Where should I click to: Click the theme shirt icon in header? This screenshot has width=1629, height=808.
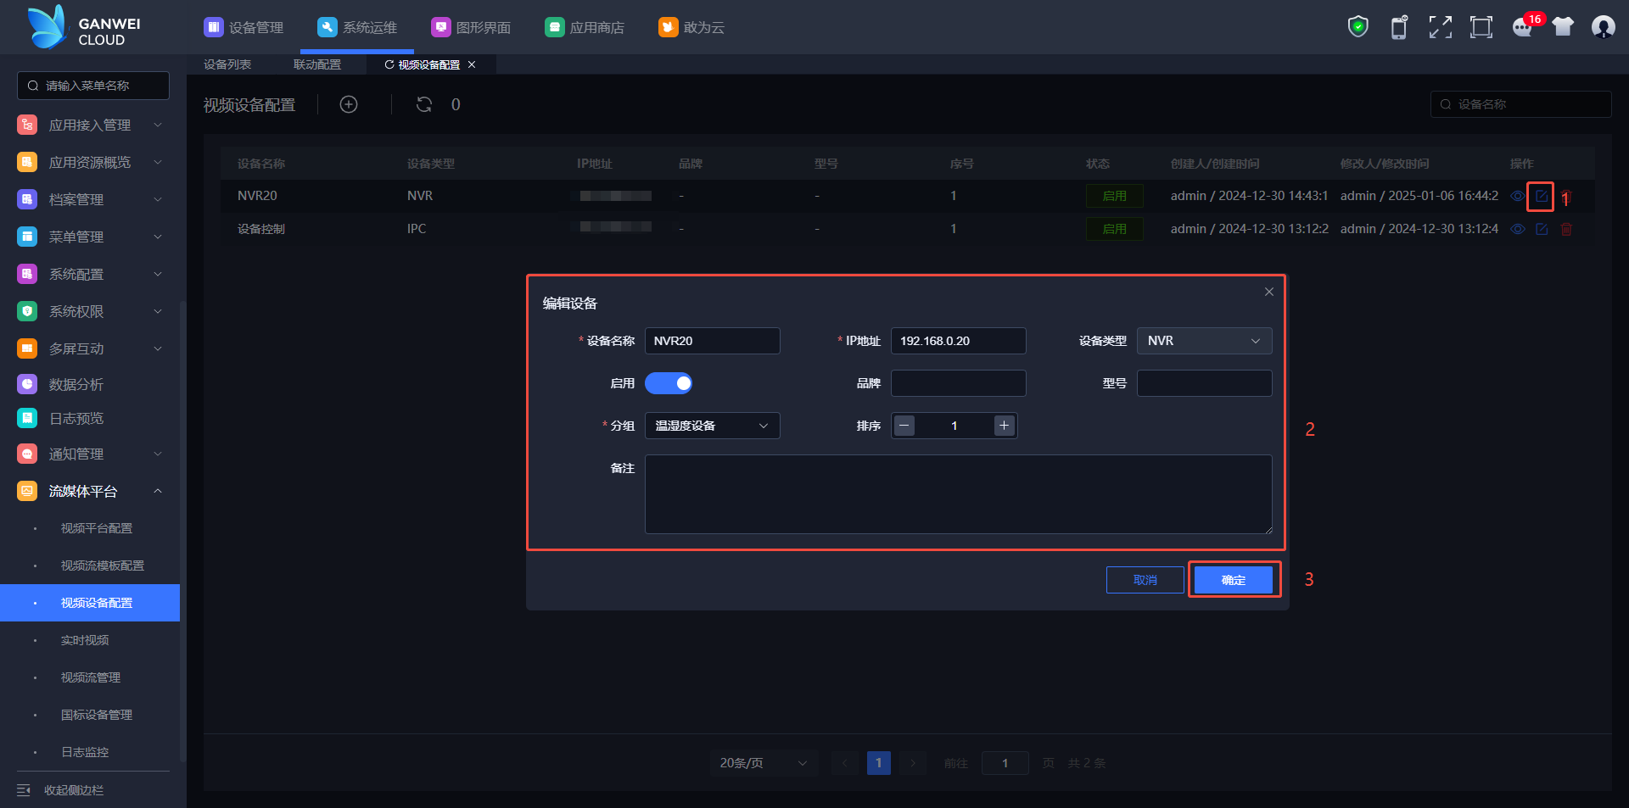(1563, 27)
